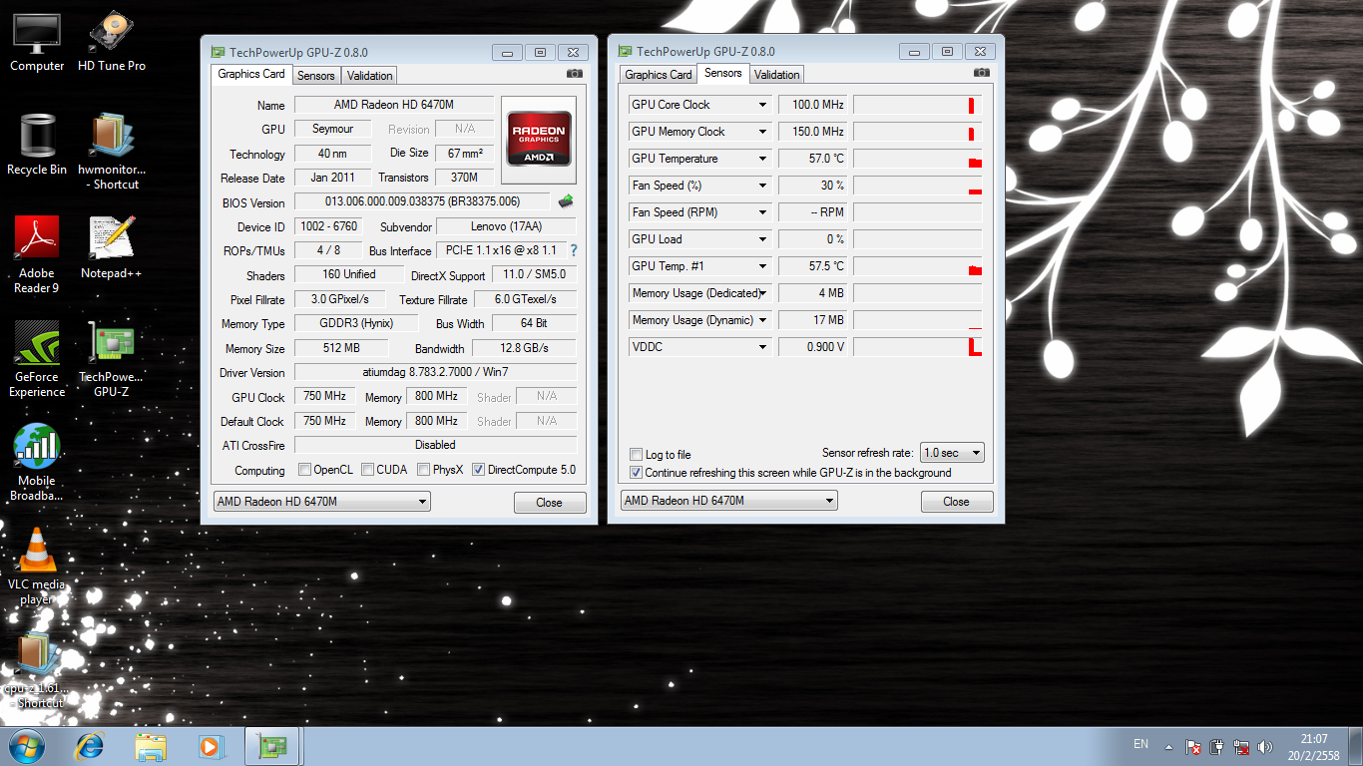Viewport: 1363px width, 766px height.
Task: Click the camera screenshot icon in Graphics Card window
Action: (575, 74)
